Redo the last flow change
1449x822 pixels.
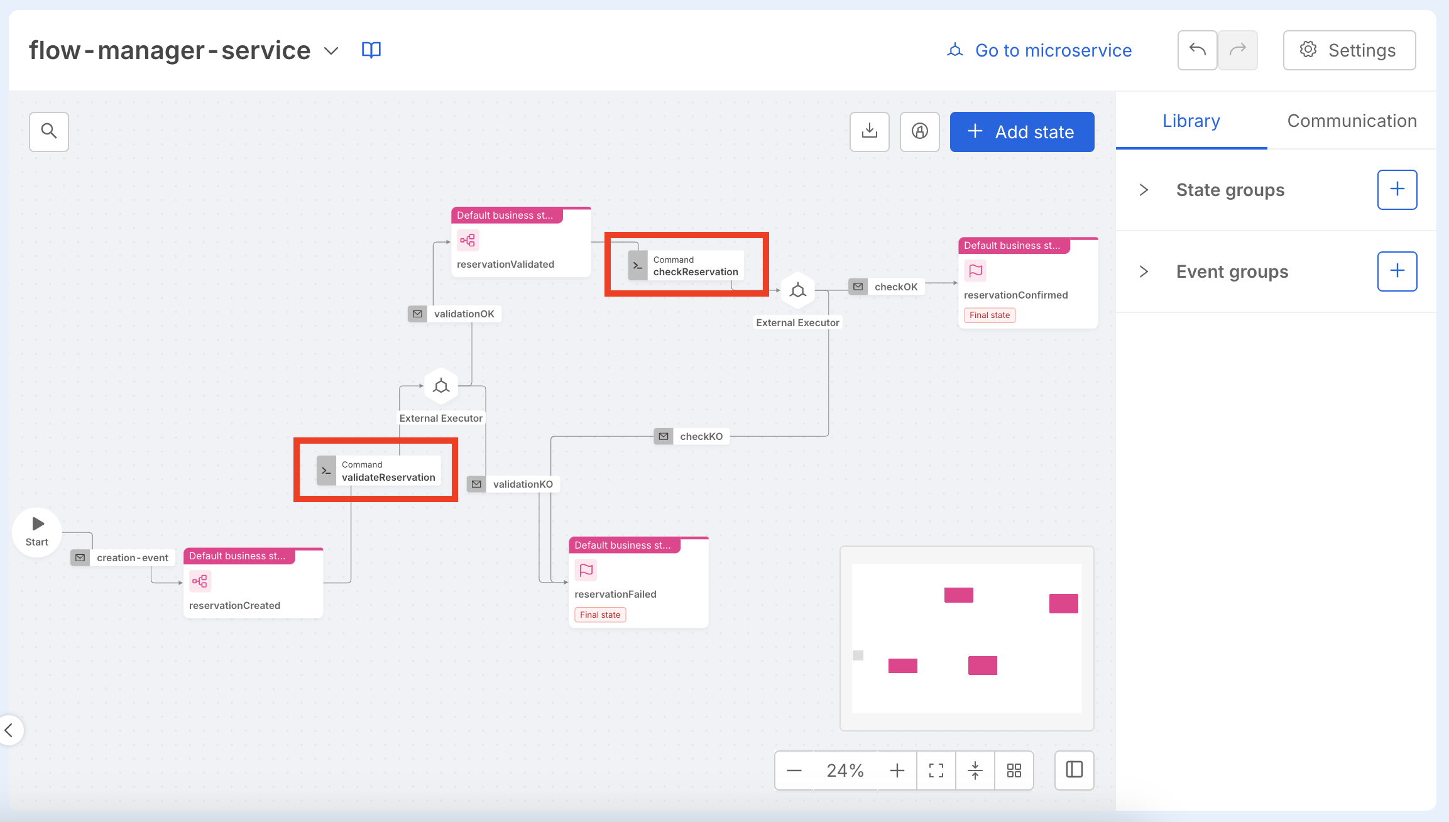pos(1237,50)
